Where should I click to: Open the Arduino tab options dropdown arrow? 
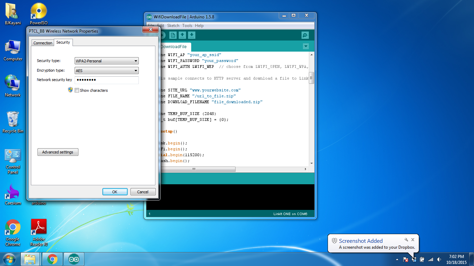click(x=306, y=46)
